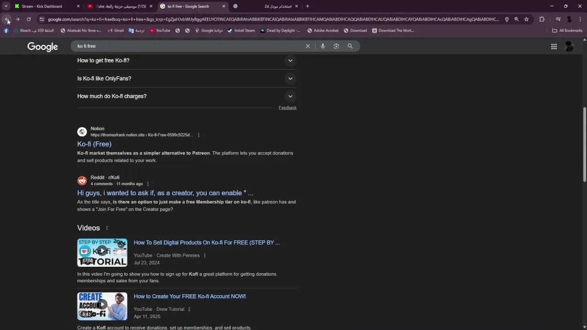The height and width of the screenshot is (330, 587).
Task: Open the Facebook bookmark icon
Action: click(x=6, y=31)
